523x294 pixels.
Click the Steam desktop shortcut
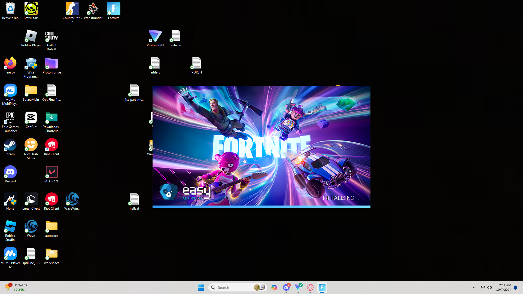click(10, 145)
